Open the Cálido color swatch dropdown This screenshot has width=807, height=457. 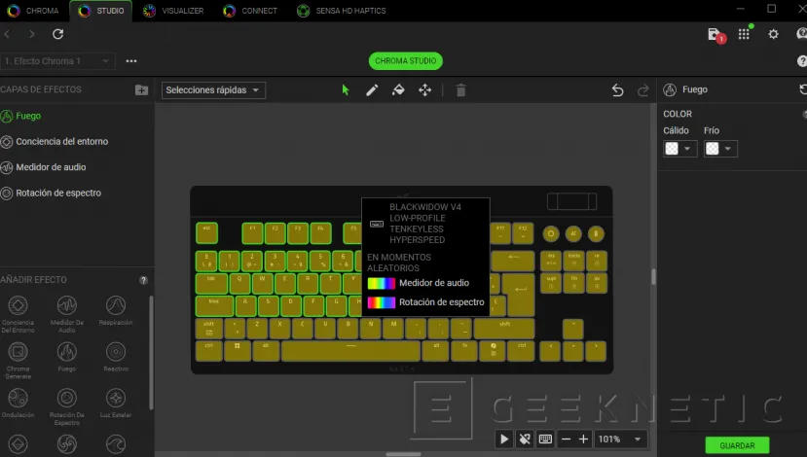(679, 149)
